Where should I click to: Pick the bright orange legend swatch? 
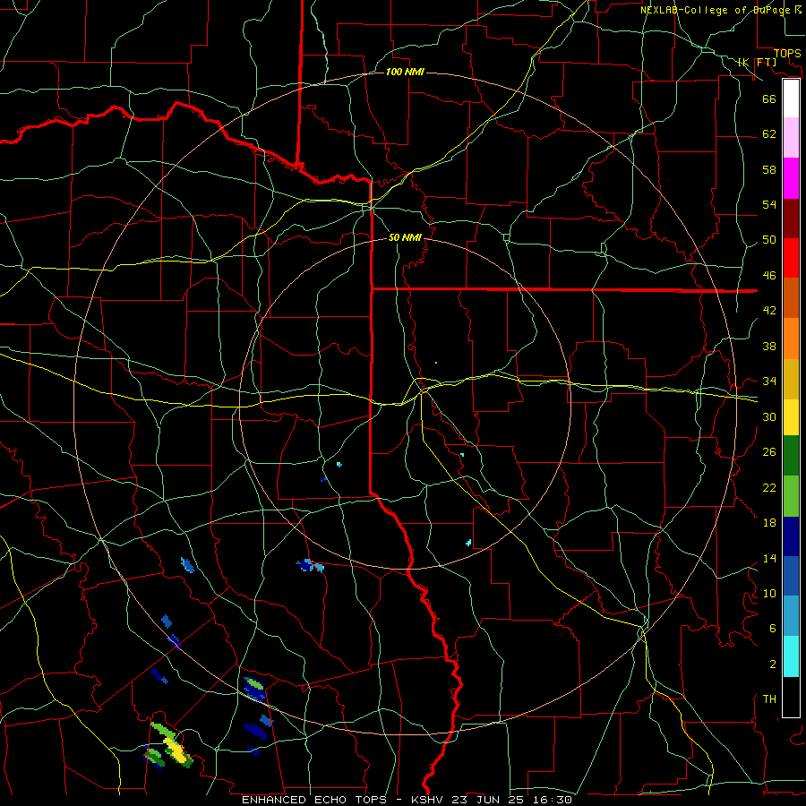point(791,339)
